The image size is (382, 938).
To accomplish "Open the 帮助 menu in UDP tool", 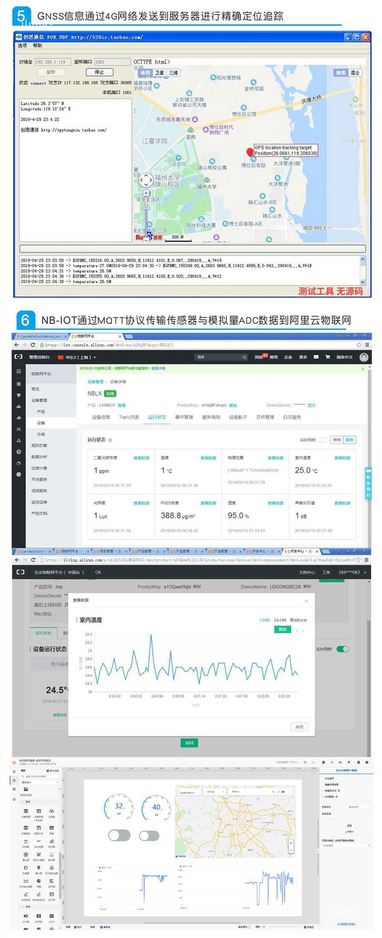I will click(x=37, y=46).
